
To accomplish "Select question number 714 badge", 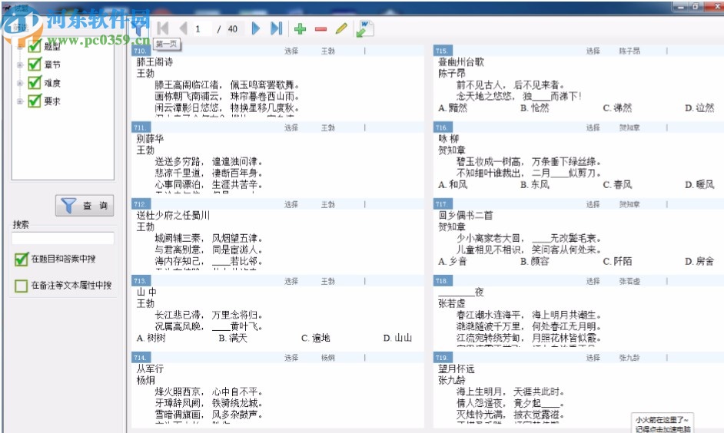I will (x=141, y=357).
